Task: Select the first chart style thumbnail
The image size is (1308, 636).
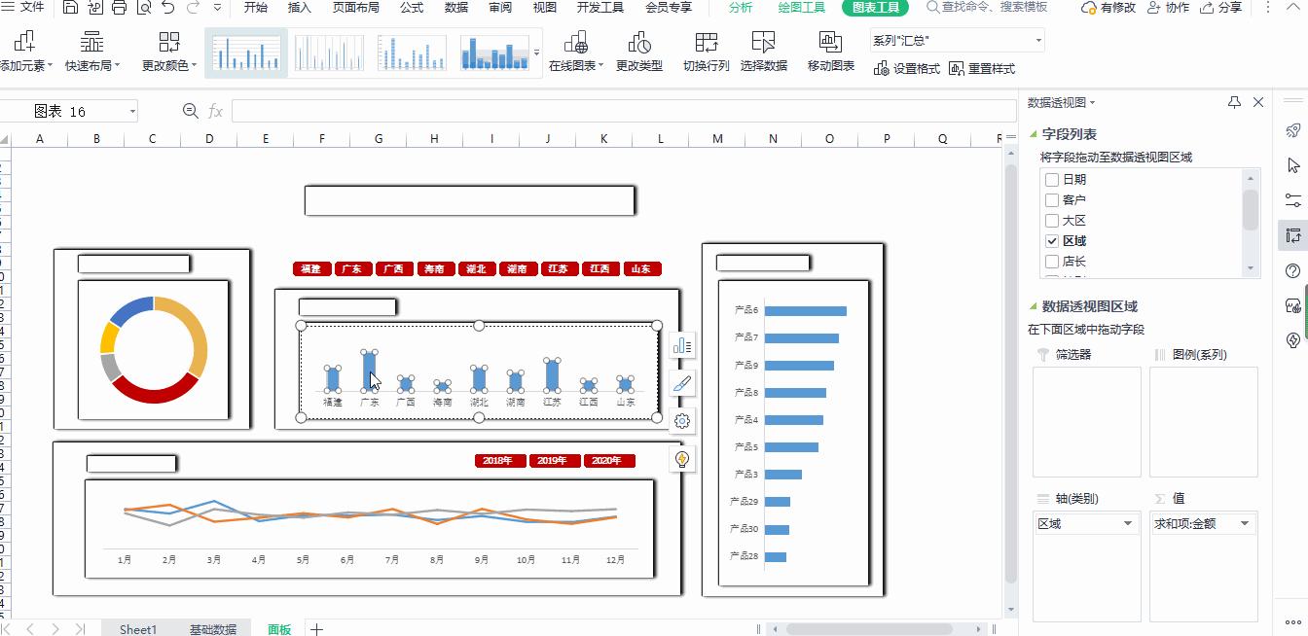Action: 246,53
